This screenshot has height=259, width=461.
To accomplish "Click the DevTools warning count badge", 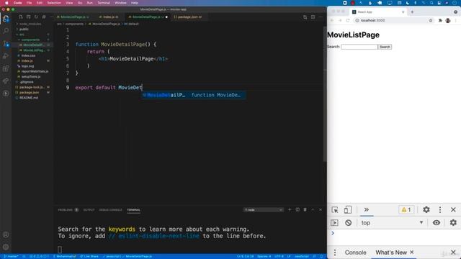I will [406, 209].
